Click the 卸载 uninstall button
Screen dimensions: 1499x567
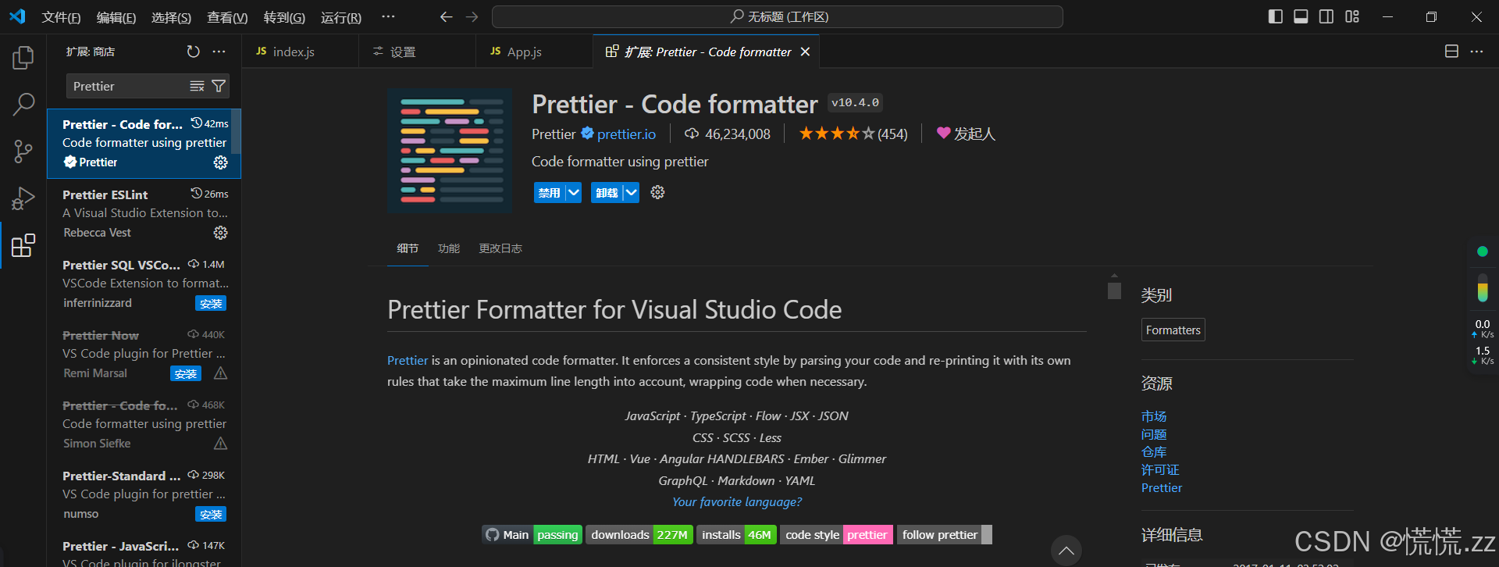click(607, 192)
